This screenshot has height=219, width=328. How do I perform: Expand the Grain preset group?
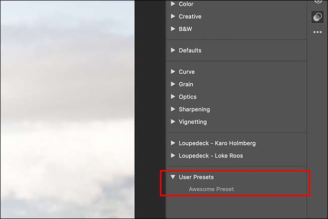click(x=173, y=84)
